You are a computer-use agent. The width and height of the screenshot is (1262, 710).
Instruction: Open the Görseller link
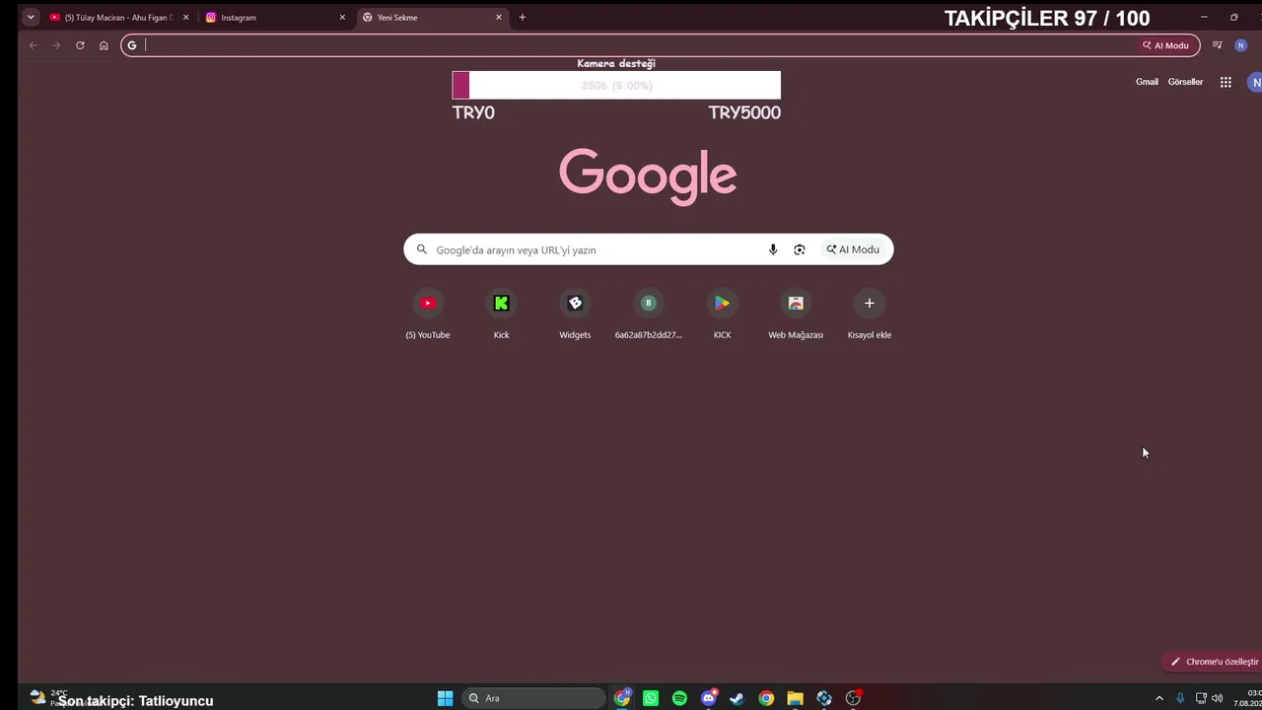pos(1185,82)
